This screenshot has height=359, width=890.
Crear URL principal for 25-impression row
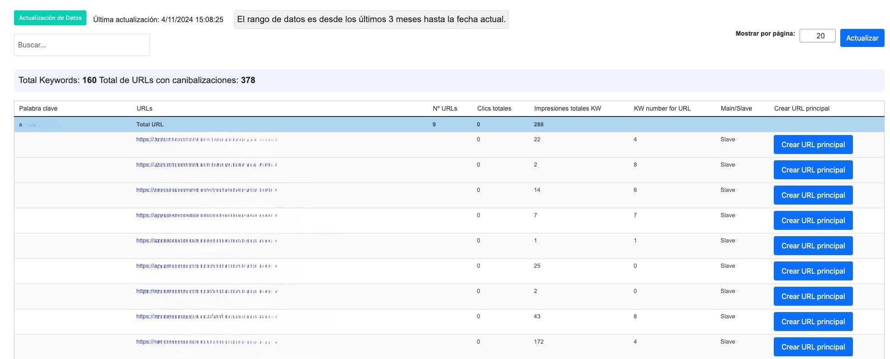click(813, 271)
